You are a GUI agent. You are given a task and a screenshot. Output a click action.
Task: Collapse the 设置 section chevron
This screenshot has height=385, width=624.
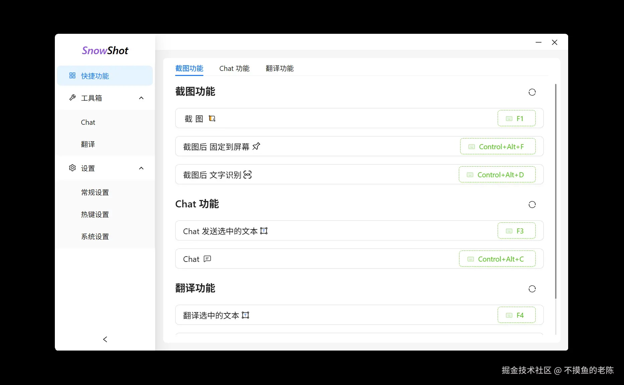pos(141,168)
